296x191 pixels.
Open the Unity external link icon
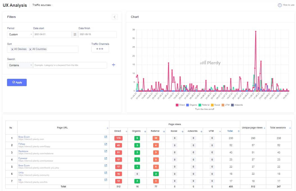(x=106, y=173)
